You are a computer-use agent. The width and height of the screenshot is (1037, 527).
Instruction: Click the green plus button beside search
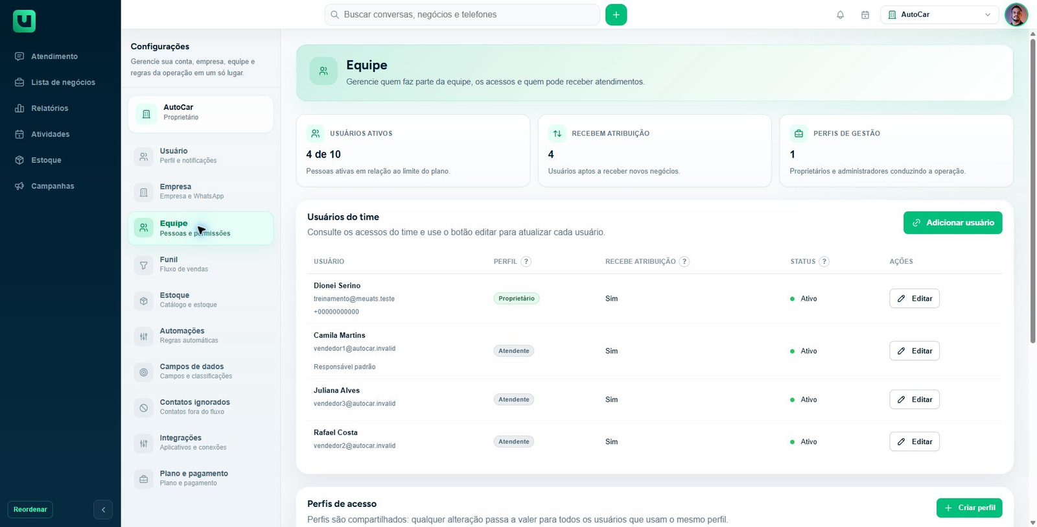pos(616,14)
